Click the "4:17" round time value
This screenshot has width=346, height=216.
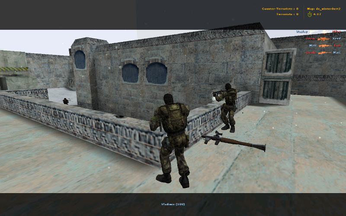click(x=317, y=14)
